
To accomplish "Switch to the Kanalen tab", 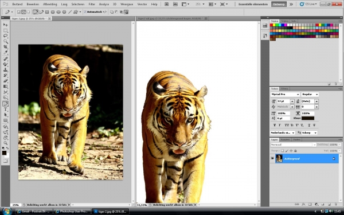I will 285,139.
